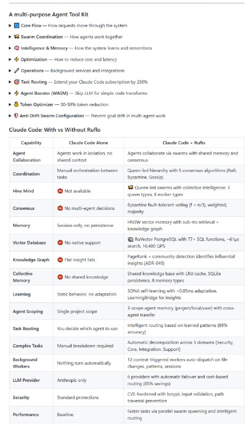The height and width of the screenshot is (426, 252).
Task: Expand the Task Routing section arrow
Action: point(10,82)
